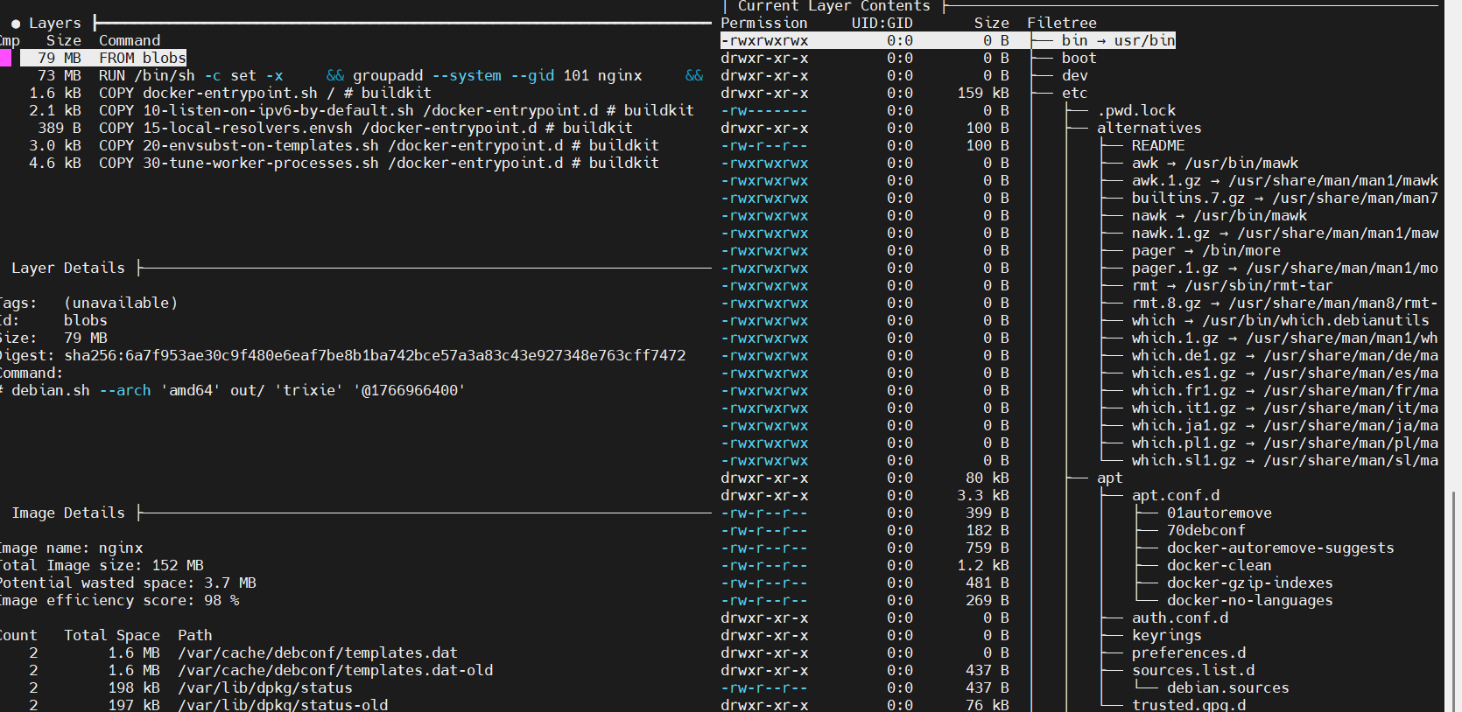Click the terminal vertical scrollbar
The height and width of the screenshot is (712, 1462).
[1453, 601]
